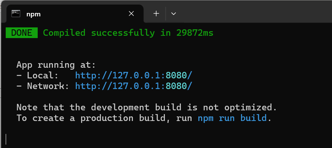Close the npm terminal tab
The width and height of the screenshot is (332, 148).
[131, 14]
